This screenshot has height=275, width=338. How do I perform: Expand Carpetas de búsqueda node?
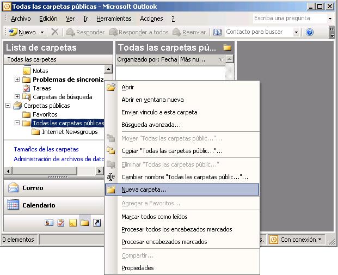(x=17, y=96)
